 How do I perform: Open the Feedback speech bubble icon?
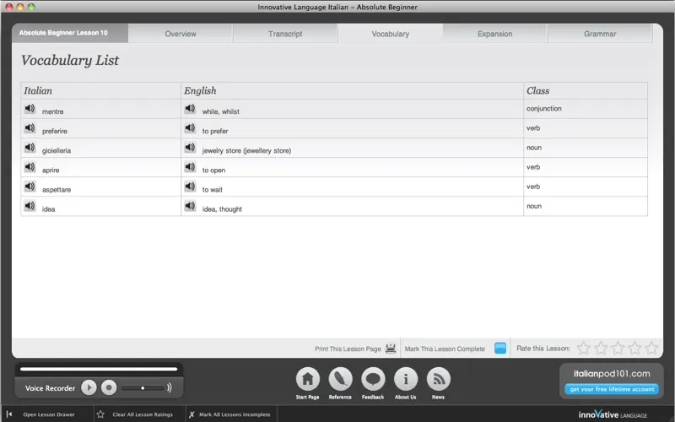click(373, 379)
